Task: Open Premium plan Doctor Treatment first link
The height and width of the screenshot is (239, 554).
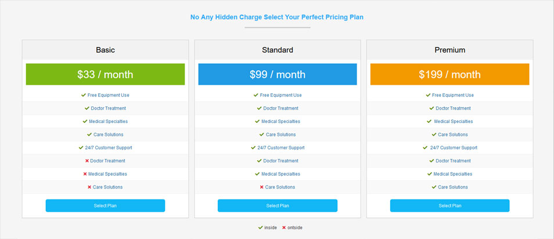Action: click(x=453, y=108)
